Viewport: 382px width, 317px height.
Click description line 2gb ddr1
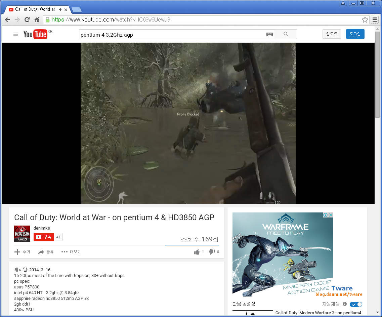22,304
